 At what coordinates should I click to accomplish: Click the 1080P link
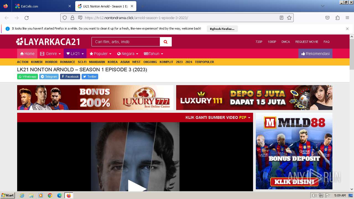[x=272, y=42]
